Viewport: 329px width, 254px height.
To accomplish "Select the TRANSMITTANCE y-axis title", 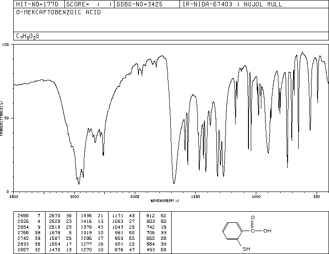I will pyautogui.click(x=1, y=119).
